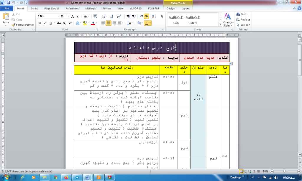
Task: Justify paragraph text alignment
Action: pyautogui.click(x=120, y=23)
